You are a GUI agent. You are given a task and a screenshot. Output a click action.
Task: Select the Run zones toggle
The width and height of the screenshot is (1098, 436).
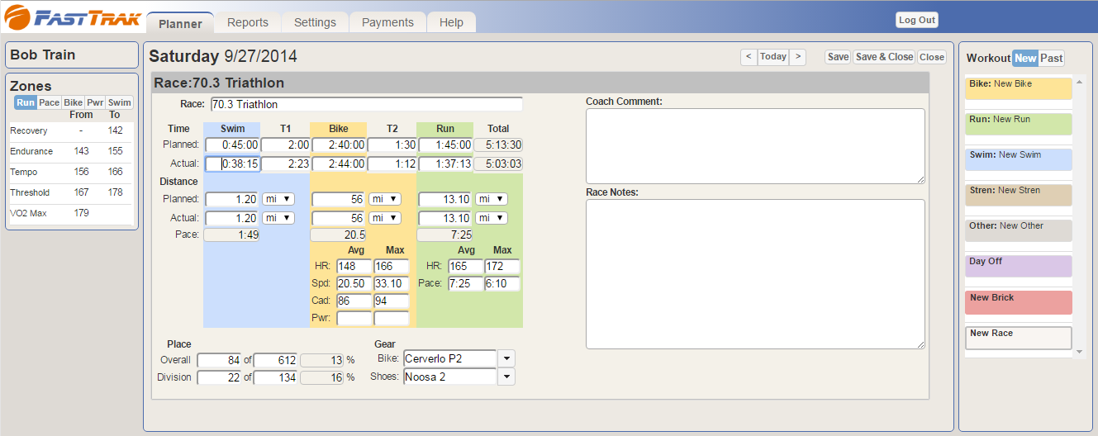(x=26, y=102)
